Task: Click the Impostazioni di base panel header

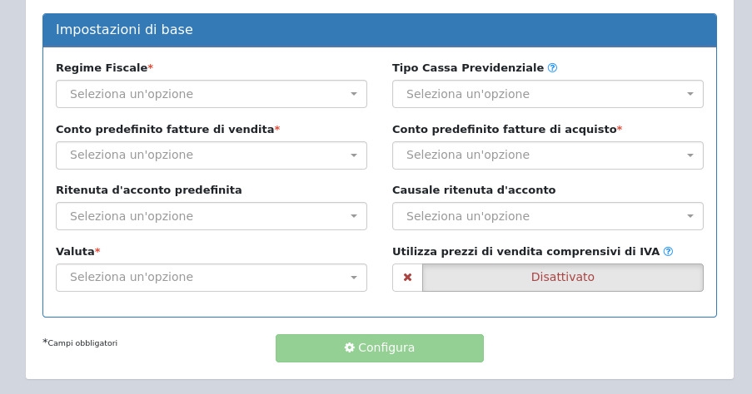Action: click(x=379, y=30)
